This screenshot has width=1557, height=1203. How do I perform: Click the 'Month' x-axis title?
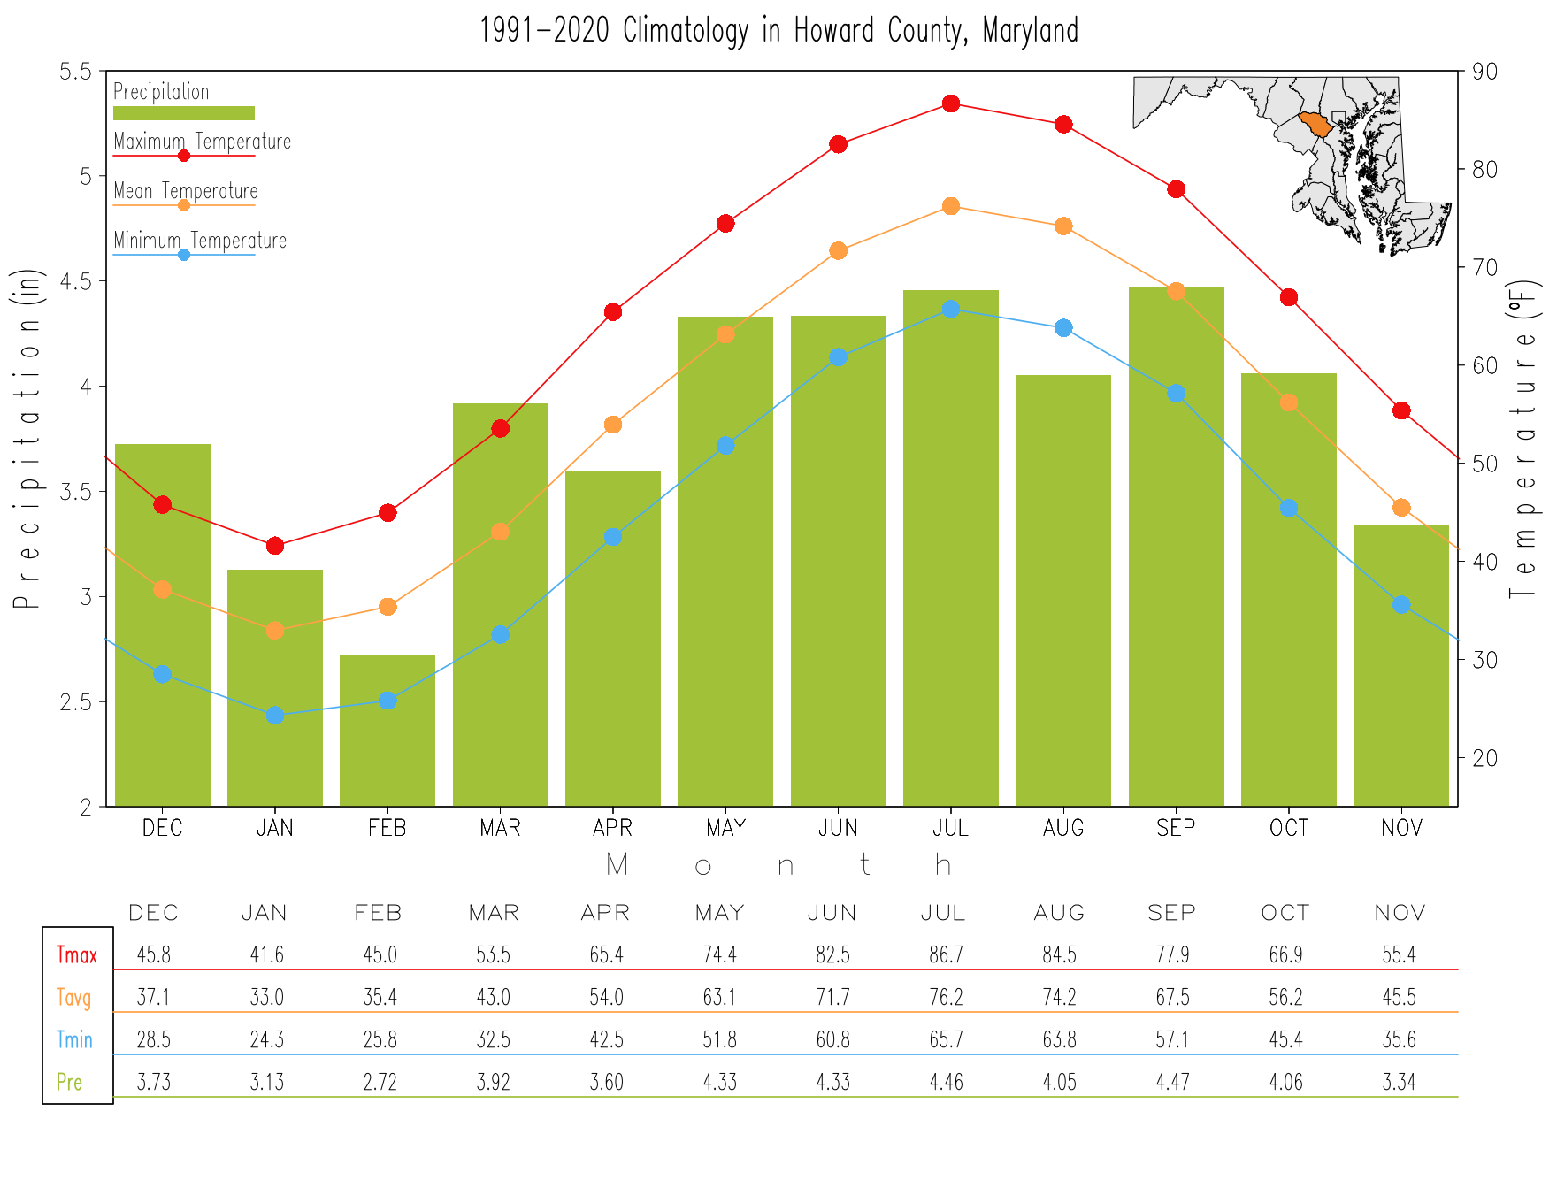(778, 865)
